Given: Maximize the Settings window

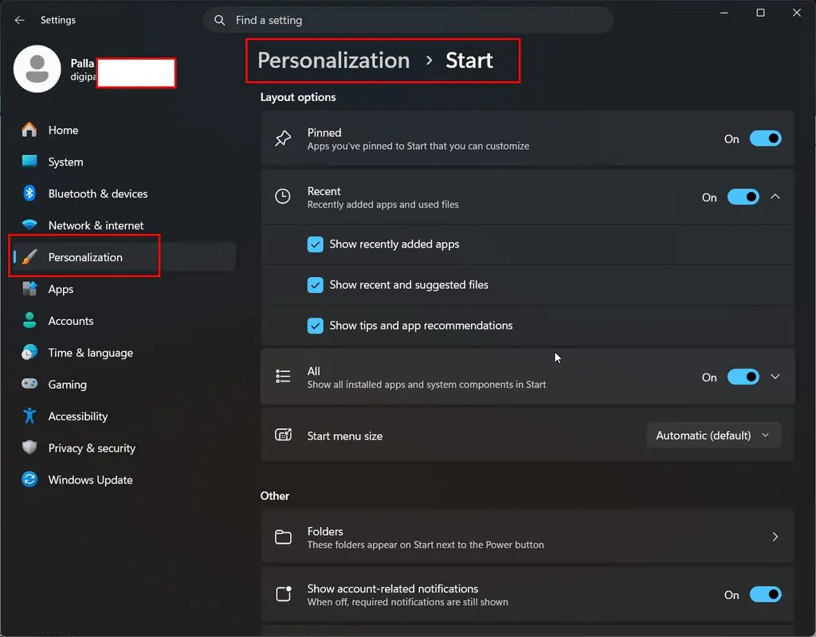Looking at the screenshot, I should tap(760, 13).
